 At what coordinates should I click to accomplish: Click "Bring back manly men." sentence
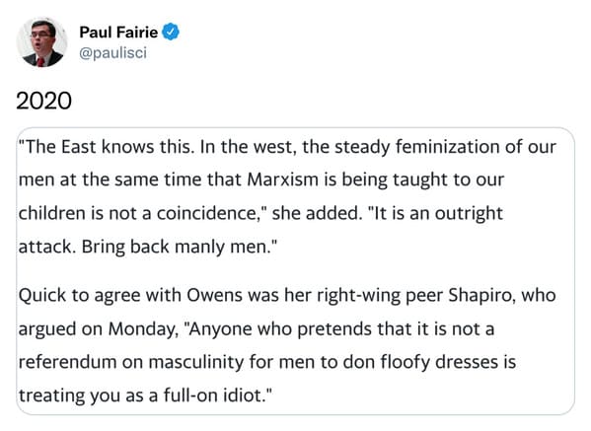click(x=177, y=247)
